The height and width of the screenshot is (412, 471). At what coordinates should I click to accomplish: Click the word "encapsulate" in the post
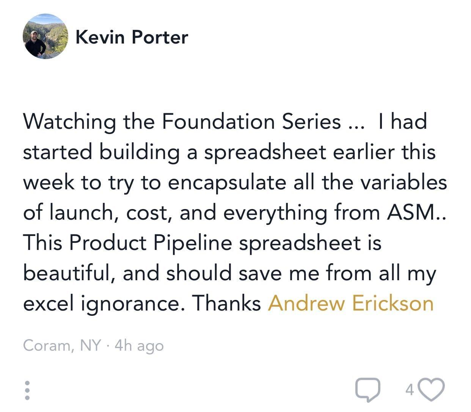(x=227, y=183)
